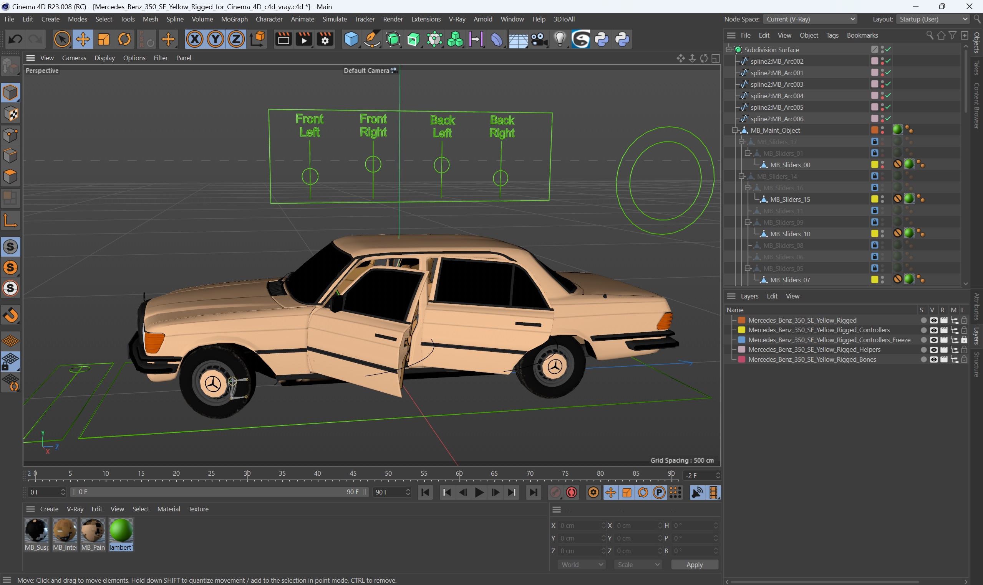Toggle visibility eye for Mercedes_Benz_350_SE_Yellow_Rigged_Helpers layer
Image resolution: width=983 pixels, height=585 pixels.
934,350
